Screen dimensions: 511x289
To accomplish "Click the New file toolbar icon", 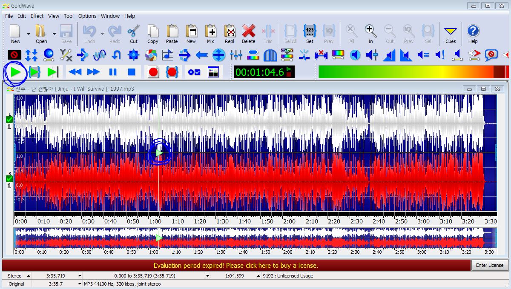I will coord(15,34).
